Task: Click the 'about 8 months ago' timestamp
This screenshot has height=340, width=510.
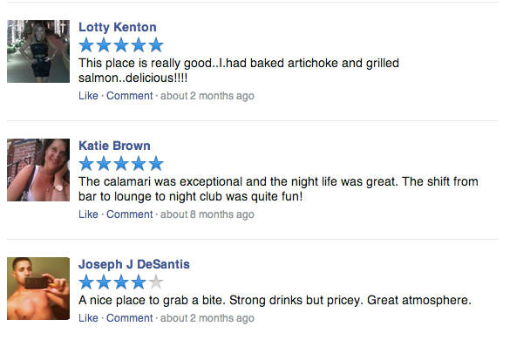Action: [207, 214]
